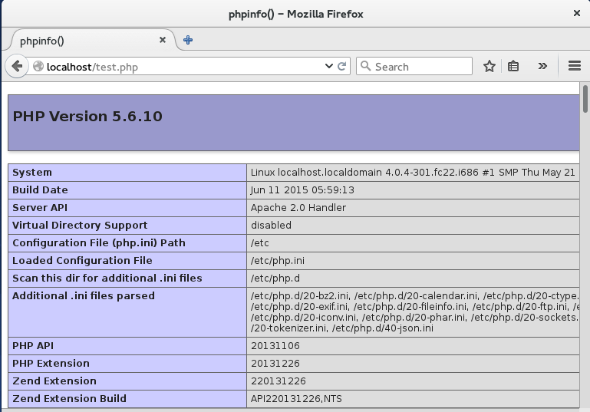Image resolution: width=590 pixels, height=412 pixels.
Task: Select value 220131226
Action: click(279, 381)
